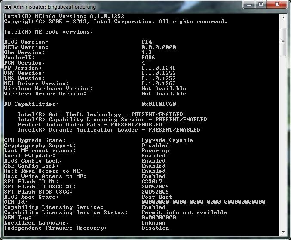The width and height of the screenshot is (291, 240).
Task: Click the FW Capabilities value '0x01101C60'
Action: 159,104
